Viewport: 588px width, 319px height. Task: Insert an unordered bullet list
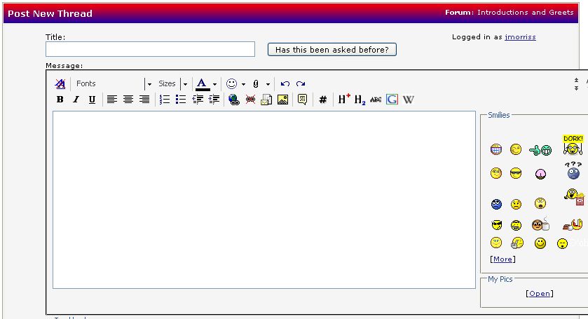(180, 100)
